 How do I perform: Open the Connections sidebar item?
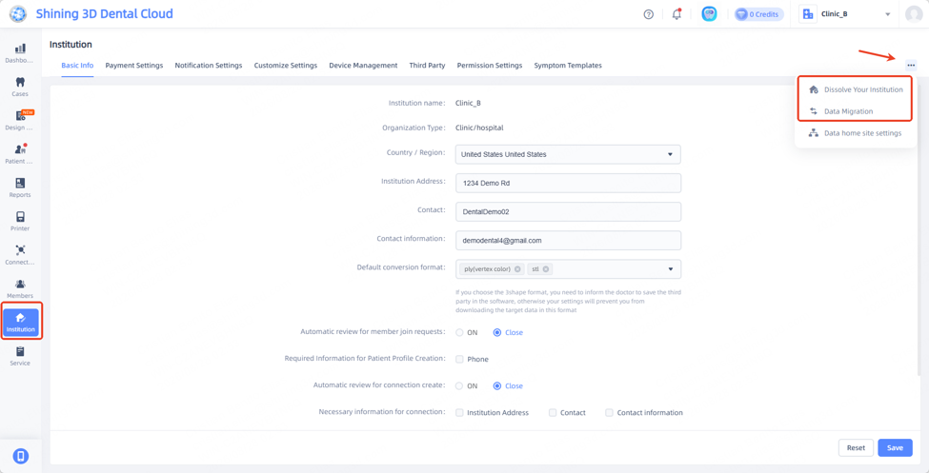point(20,254)
